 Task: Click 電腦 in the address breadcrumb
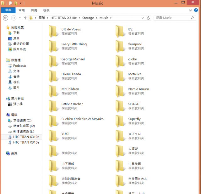point(42,18)
